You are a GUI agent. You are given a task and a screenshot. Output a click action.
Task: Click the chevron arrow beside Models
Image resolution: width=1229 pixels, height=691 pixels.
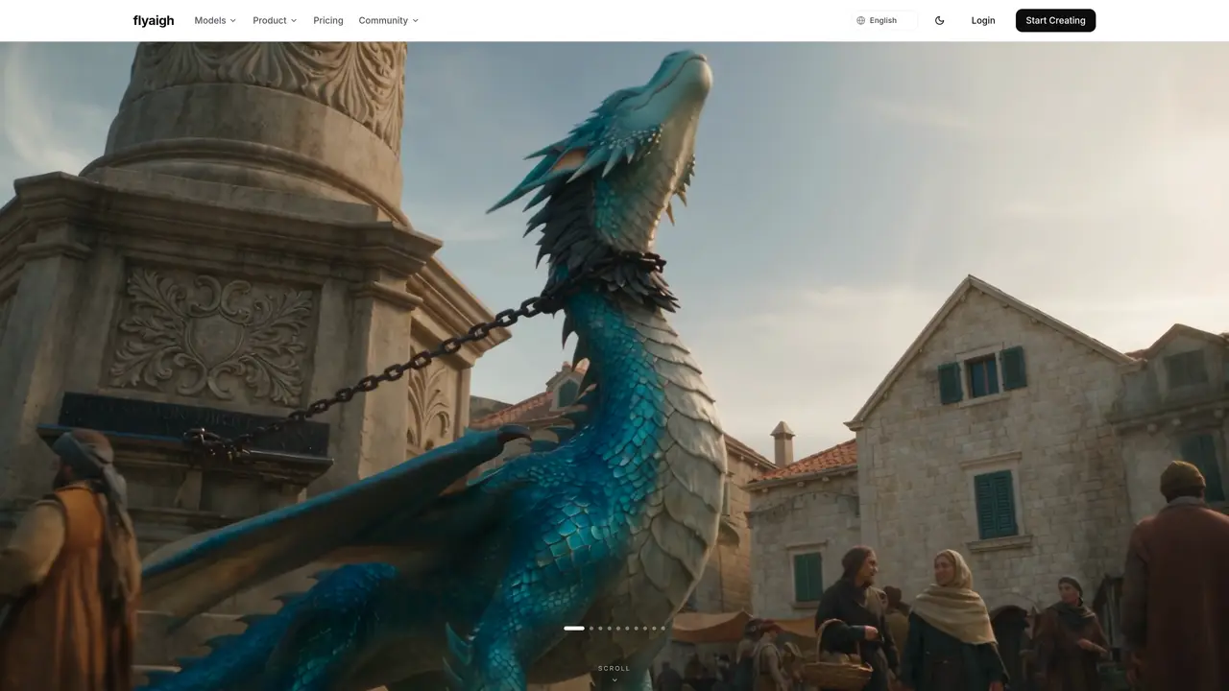coord(233,20)
